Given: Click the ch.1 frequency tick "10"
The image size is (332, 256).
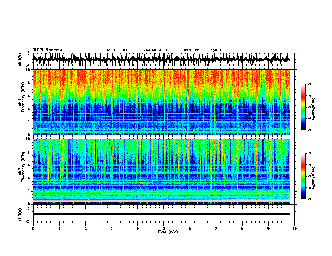Looking at the screenshot, I should (28, 70).
